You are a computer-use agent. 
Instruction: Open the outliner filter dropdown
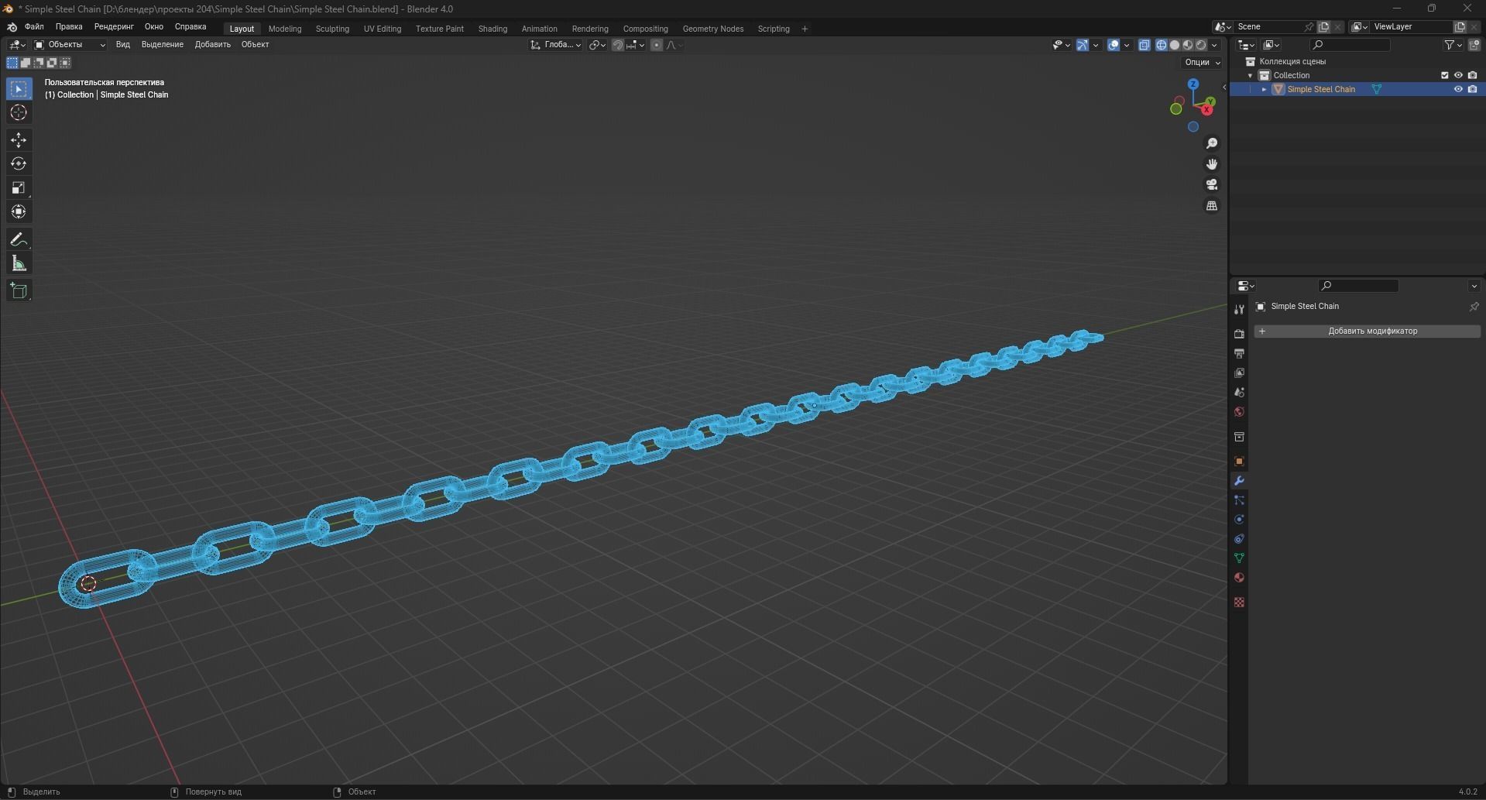[1453, 45]
